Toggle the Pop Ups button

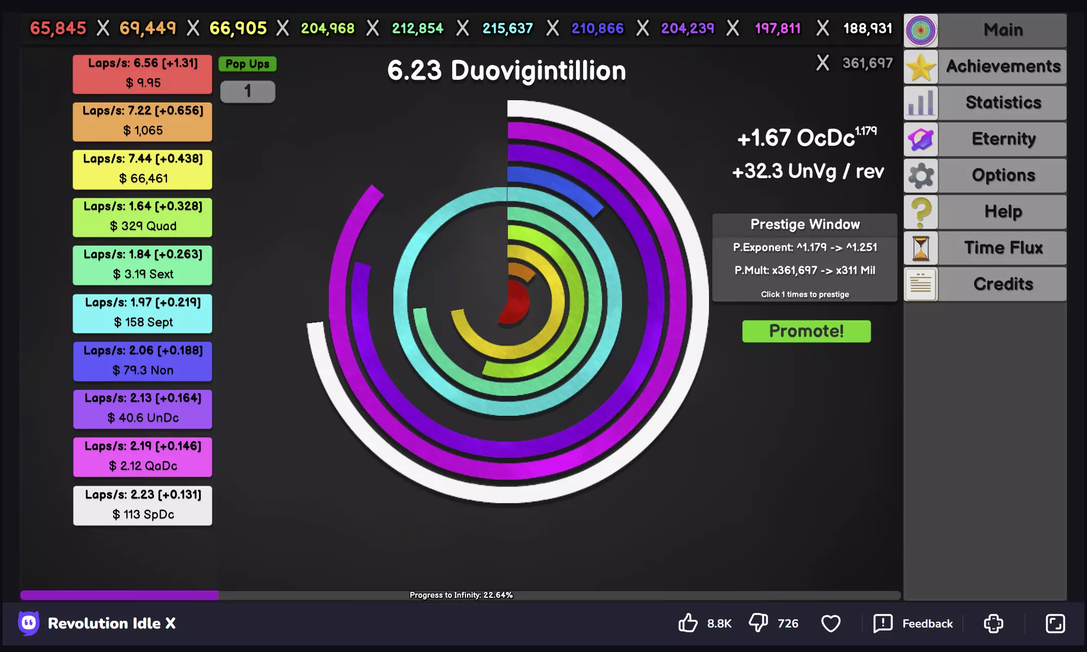(x=248, y=64)
